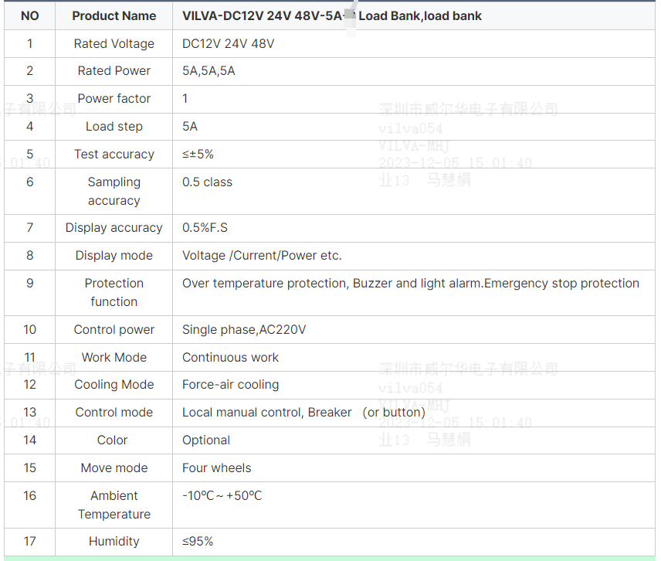Viewport: 661px width, 561px height.
Task: Click the "Four wheels" move mode value
Action: (x=216, y=468)
